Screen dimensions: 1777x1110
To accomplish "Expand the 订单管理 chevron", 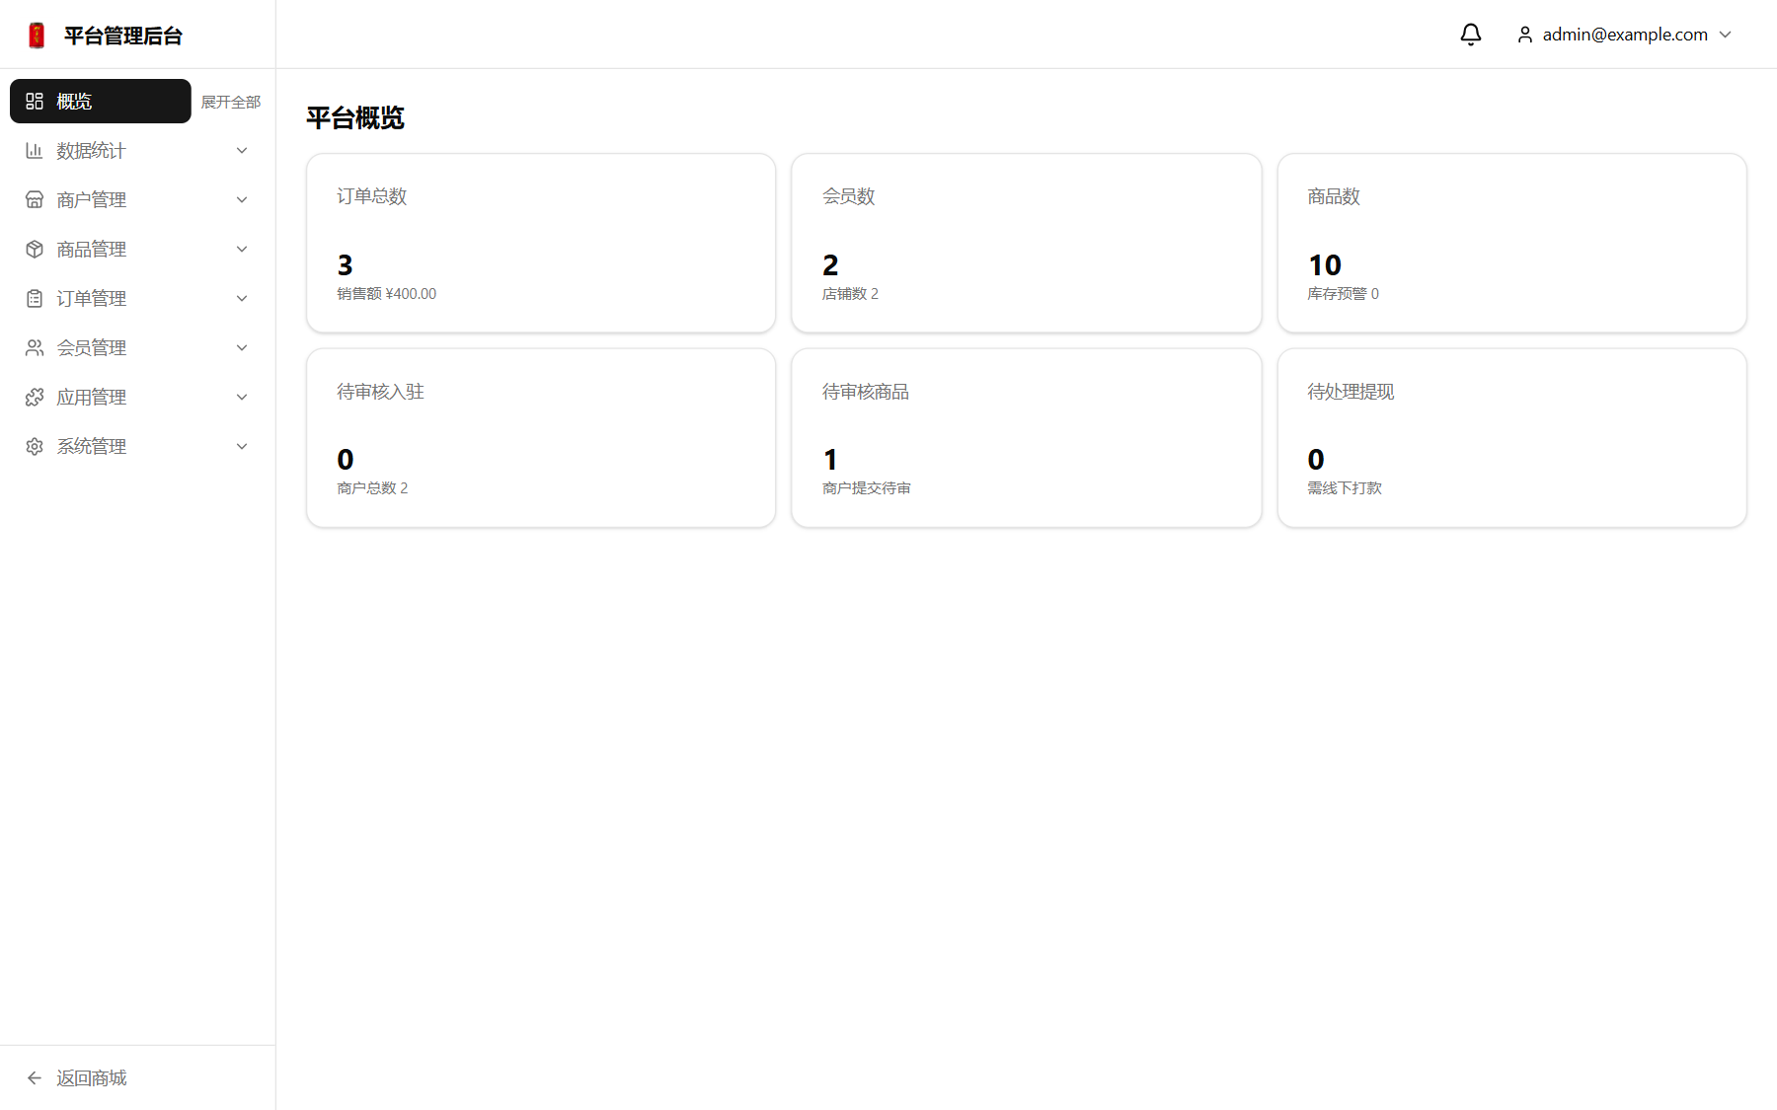I will [242, 298].
